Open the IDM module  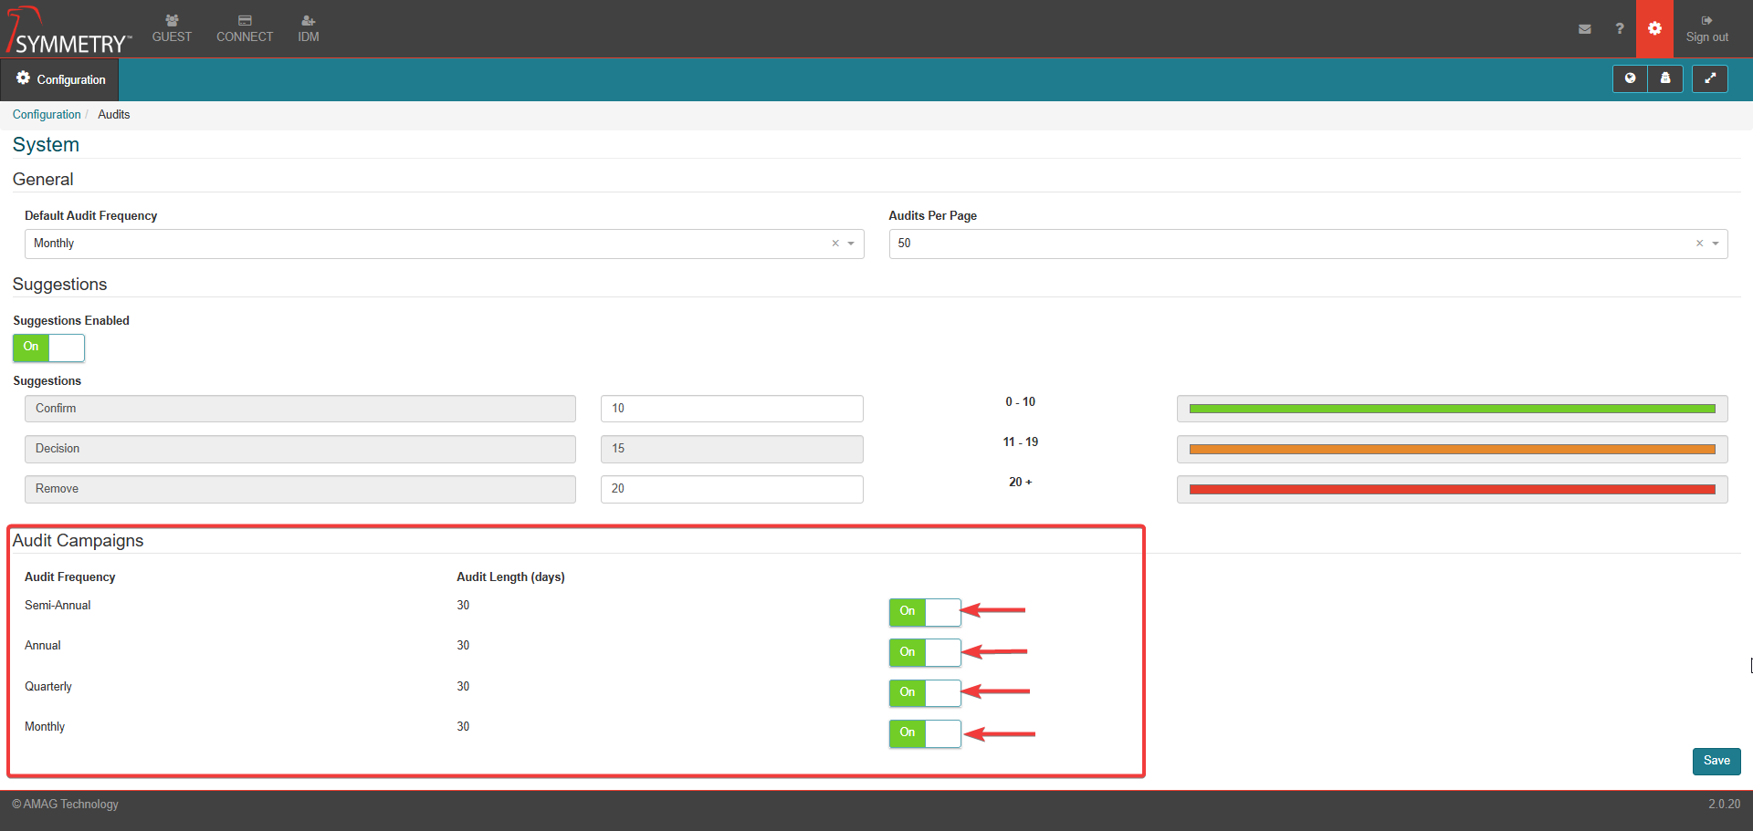click(309, 29)
